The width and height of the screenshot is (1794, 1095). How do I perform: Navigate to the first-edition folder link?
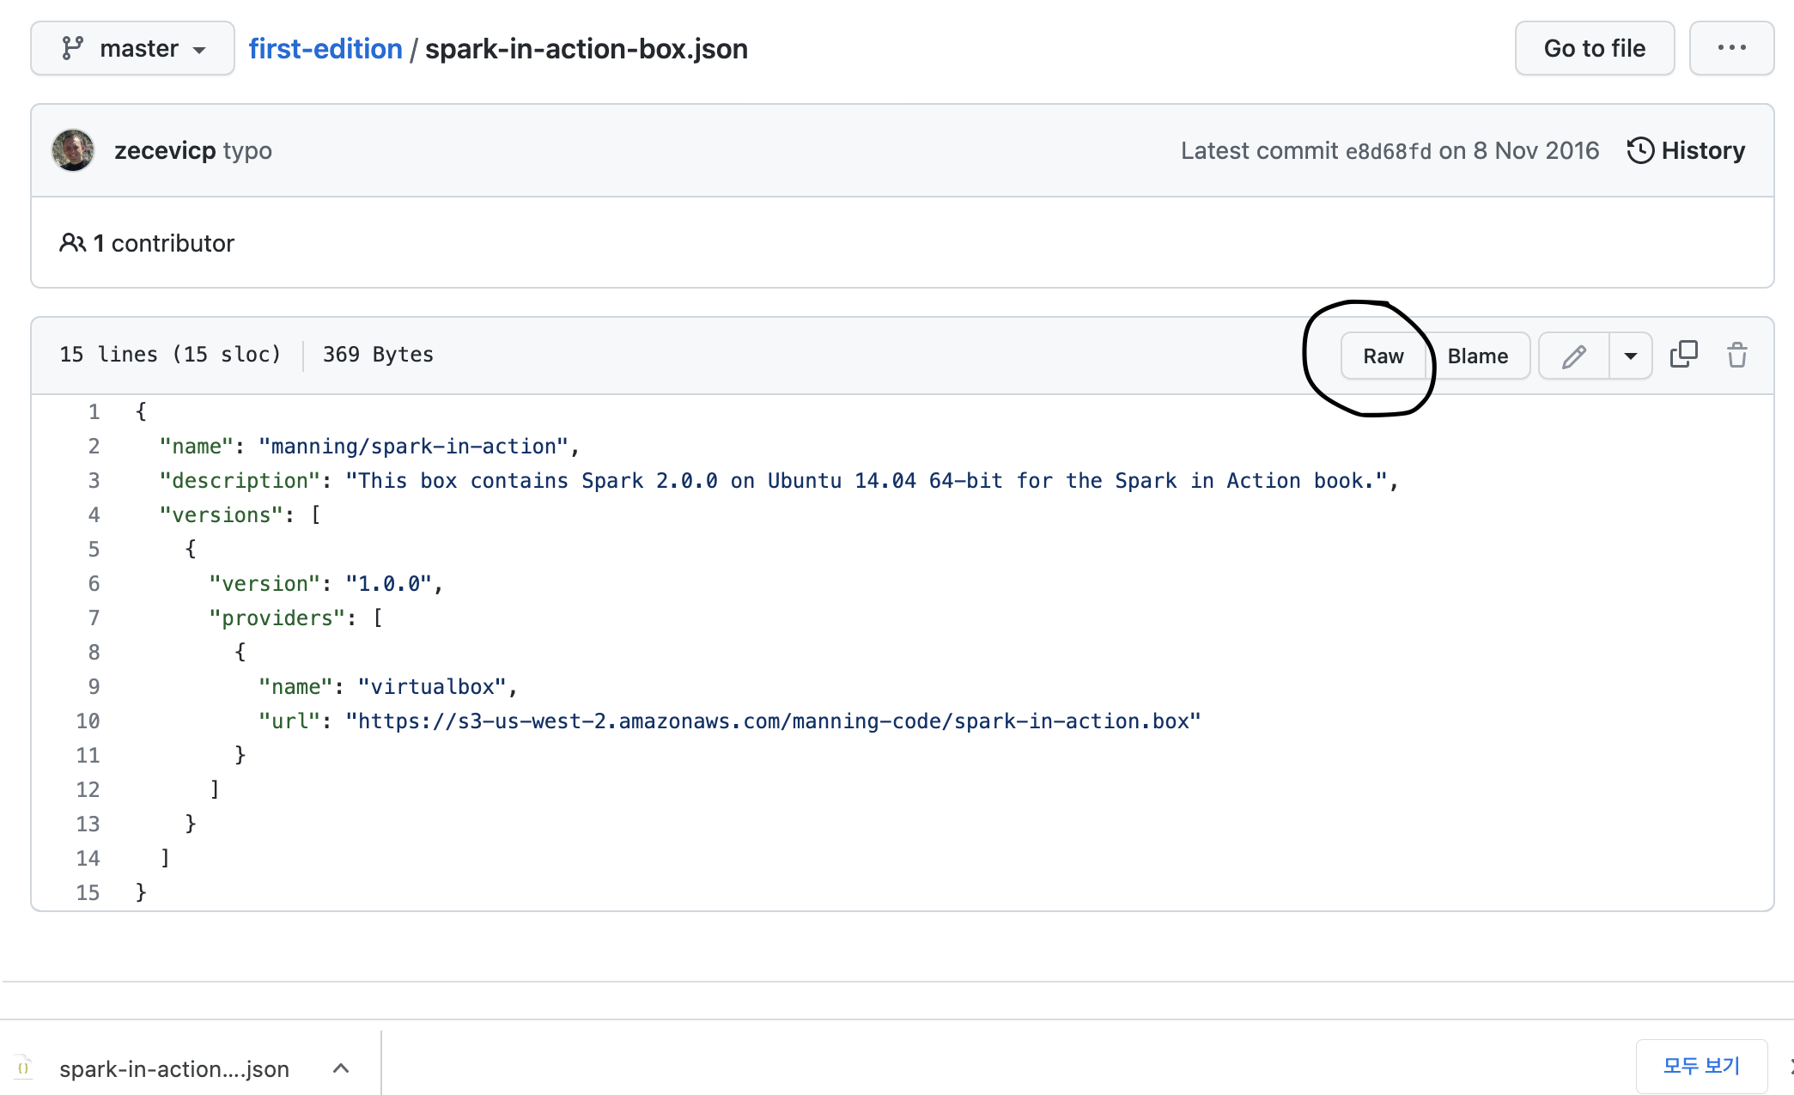(x=325, y=49)
